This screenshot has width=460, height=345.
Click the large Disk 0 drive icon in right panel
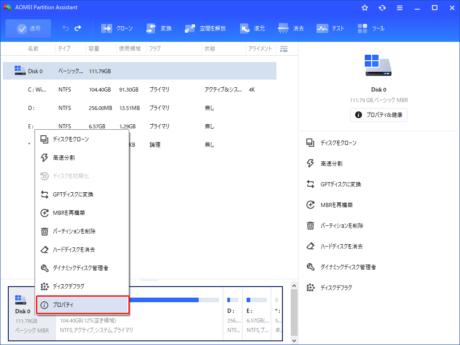point(378,65)
